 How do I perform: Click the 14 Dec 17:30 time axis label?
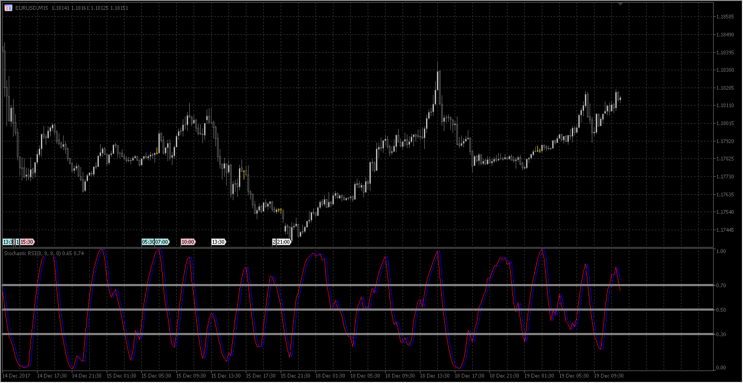point(52,376)
